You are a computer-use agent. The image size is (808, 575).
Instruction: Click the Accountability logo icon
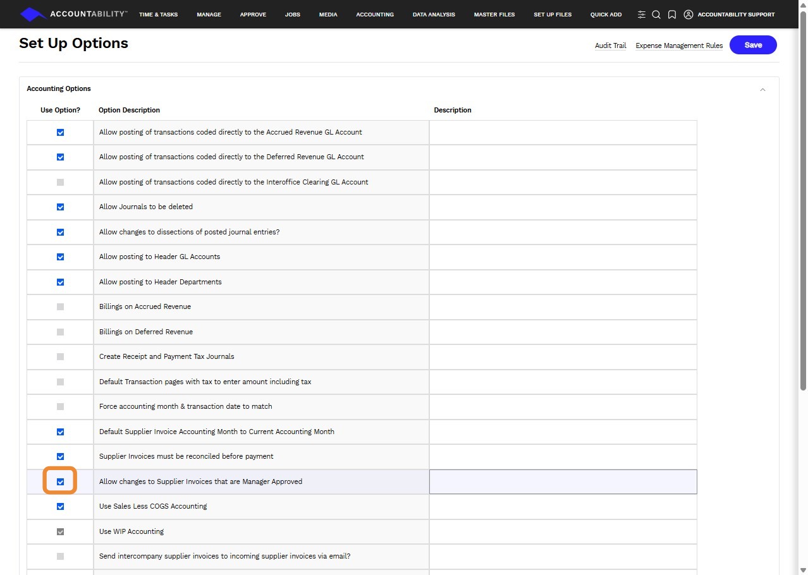34,14
